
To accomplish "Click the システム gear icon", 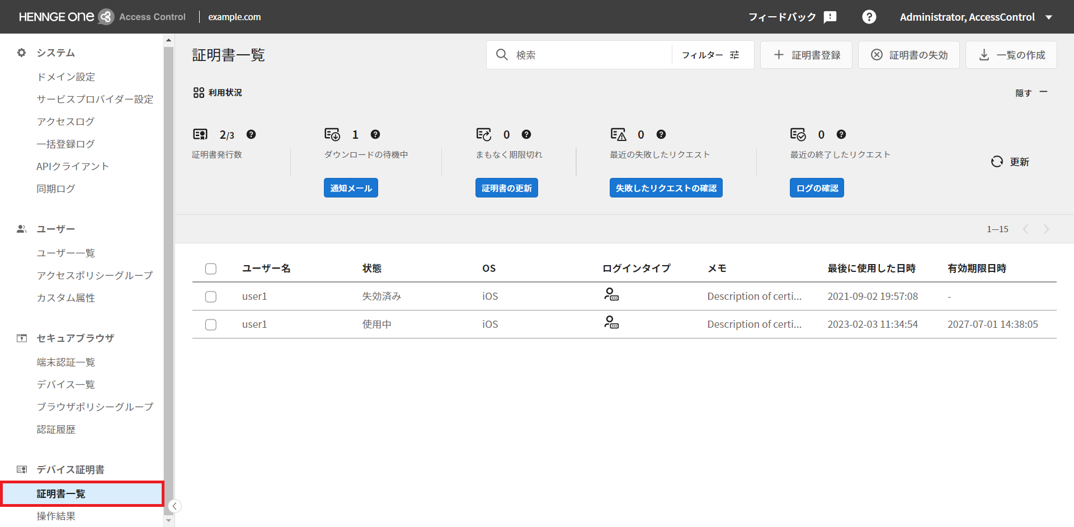I will (22, 53).
